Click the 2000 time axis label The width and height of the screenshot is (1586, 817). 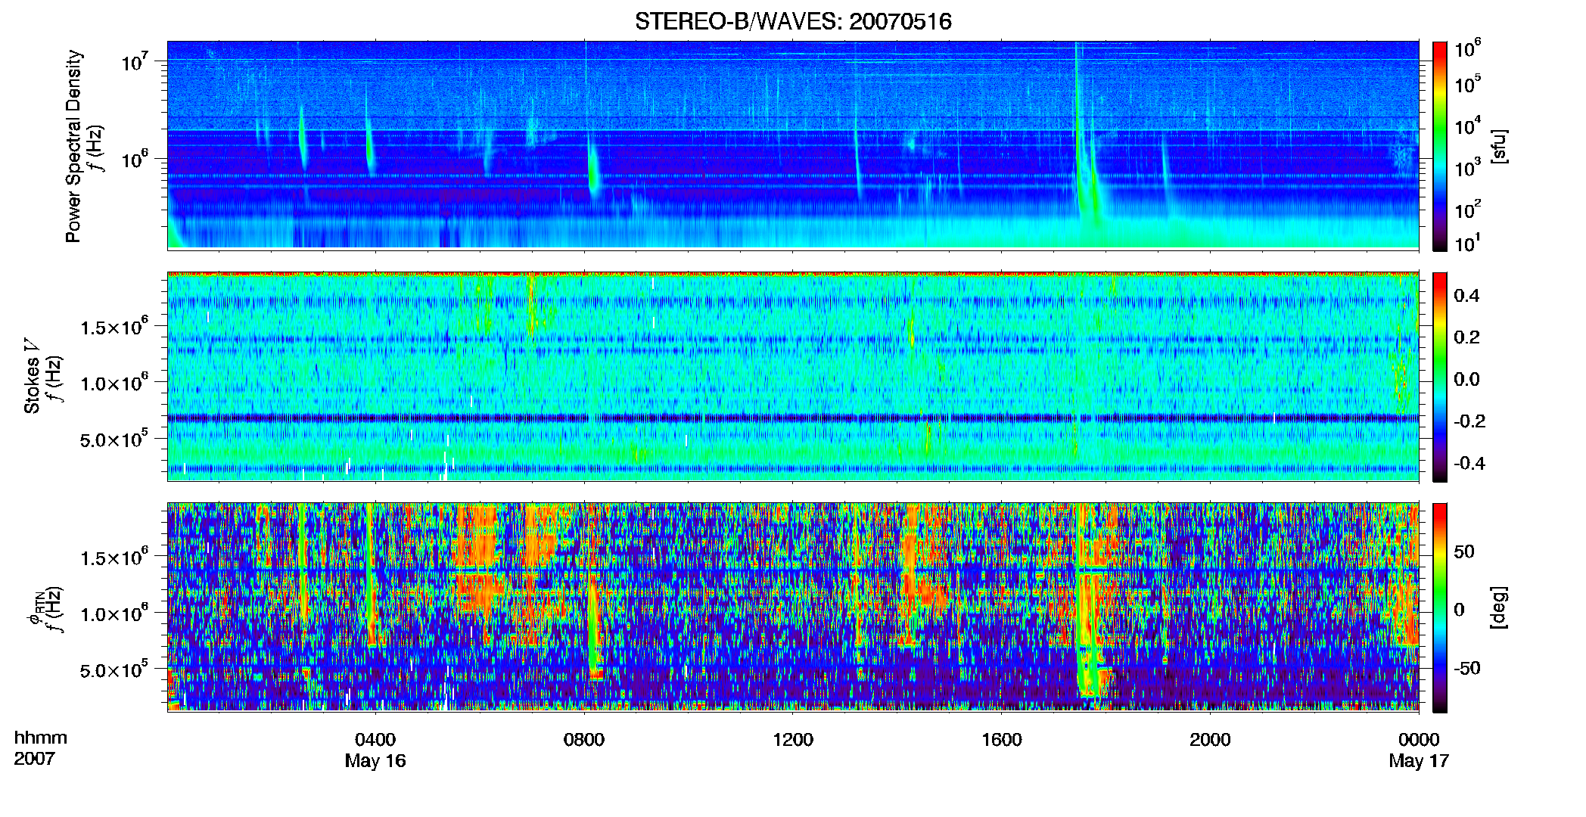pos(1210,739)
